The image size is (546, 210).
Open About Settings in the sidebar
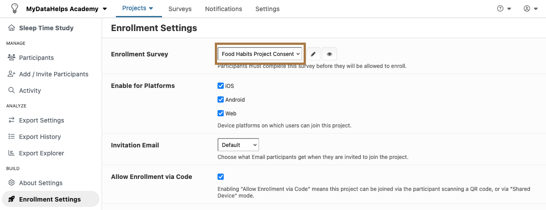pos(40,183)
